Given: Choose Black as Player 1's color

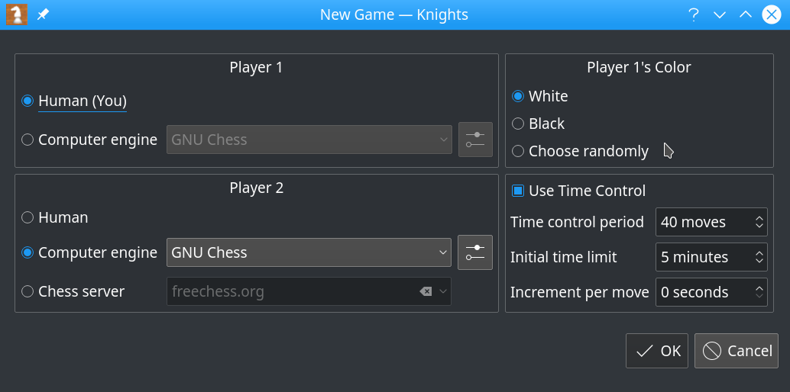Looking at the screenshot, I should [518, 124].
